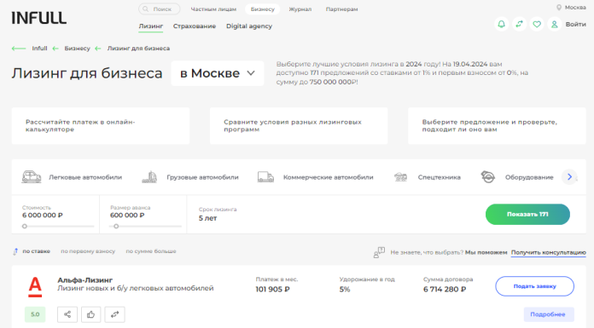Screen dimensions: 594x328
Task: Click the 5% Удорожание в год value
Action: tap(345, 290)
